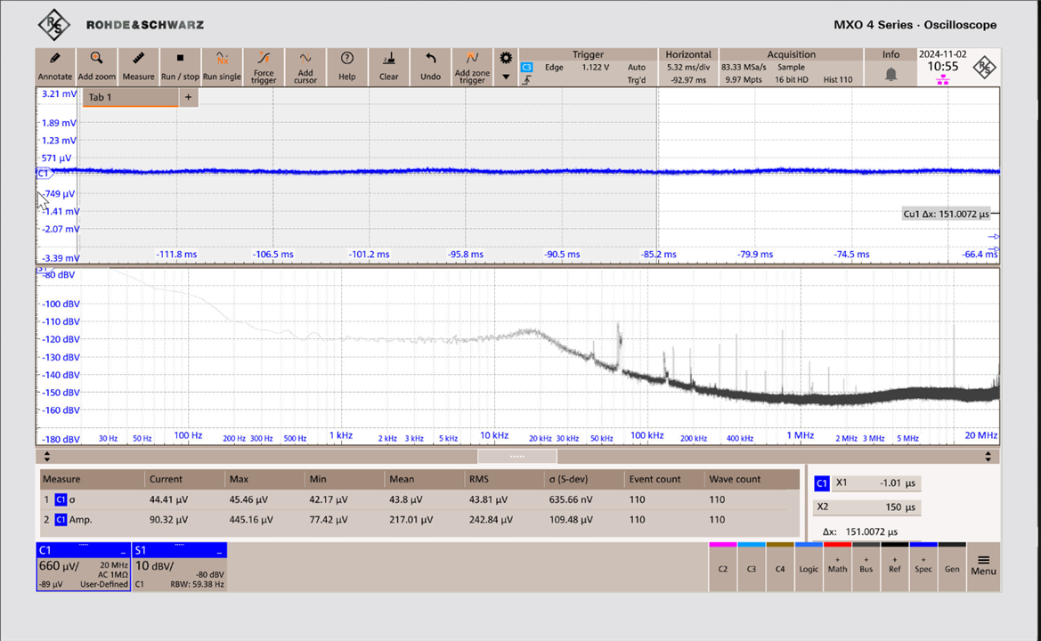Select the Annotate pencil tool

tap(55, 67)
